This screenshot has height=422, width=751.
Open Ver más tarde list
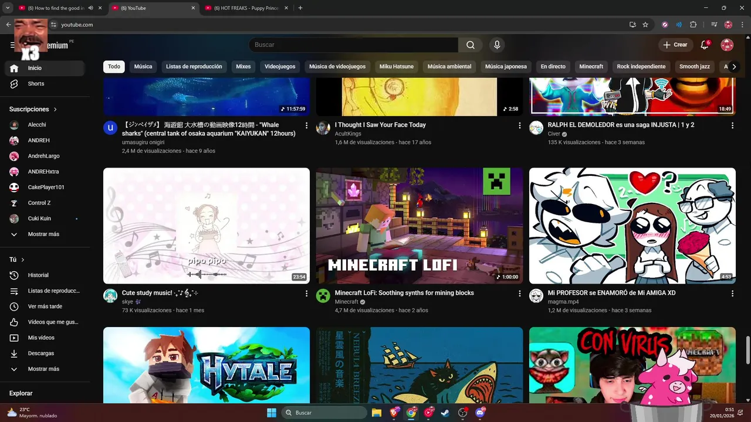coord(46,307)
